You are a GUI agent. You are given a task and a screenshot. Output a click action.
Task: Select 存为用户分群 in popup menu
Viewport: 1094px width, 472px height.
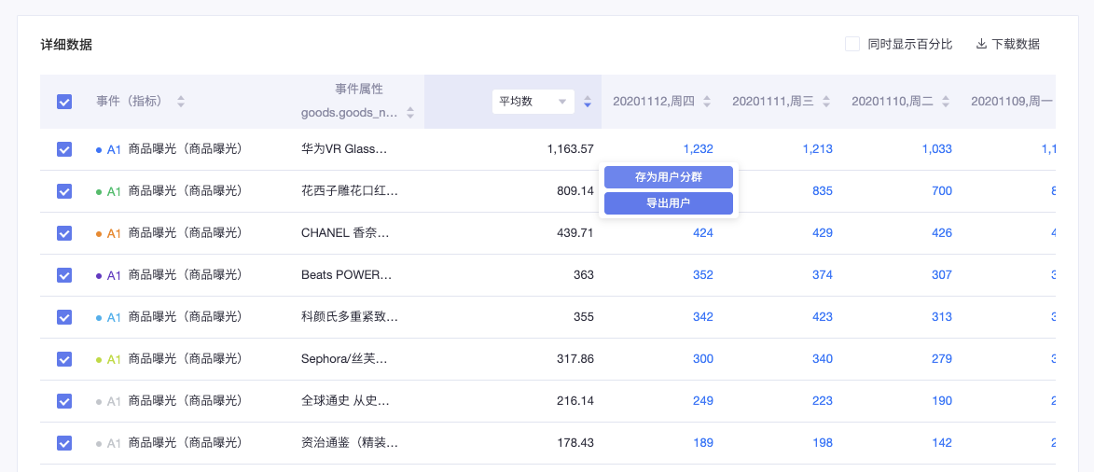[x=669, y=177]
